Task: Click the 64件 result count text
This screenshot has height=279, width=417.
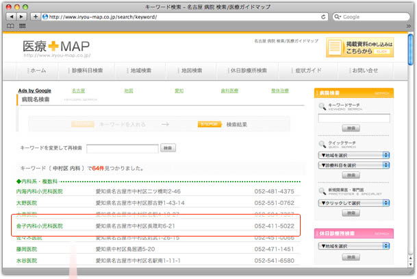Action: click(x=98, y=168)
